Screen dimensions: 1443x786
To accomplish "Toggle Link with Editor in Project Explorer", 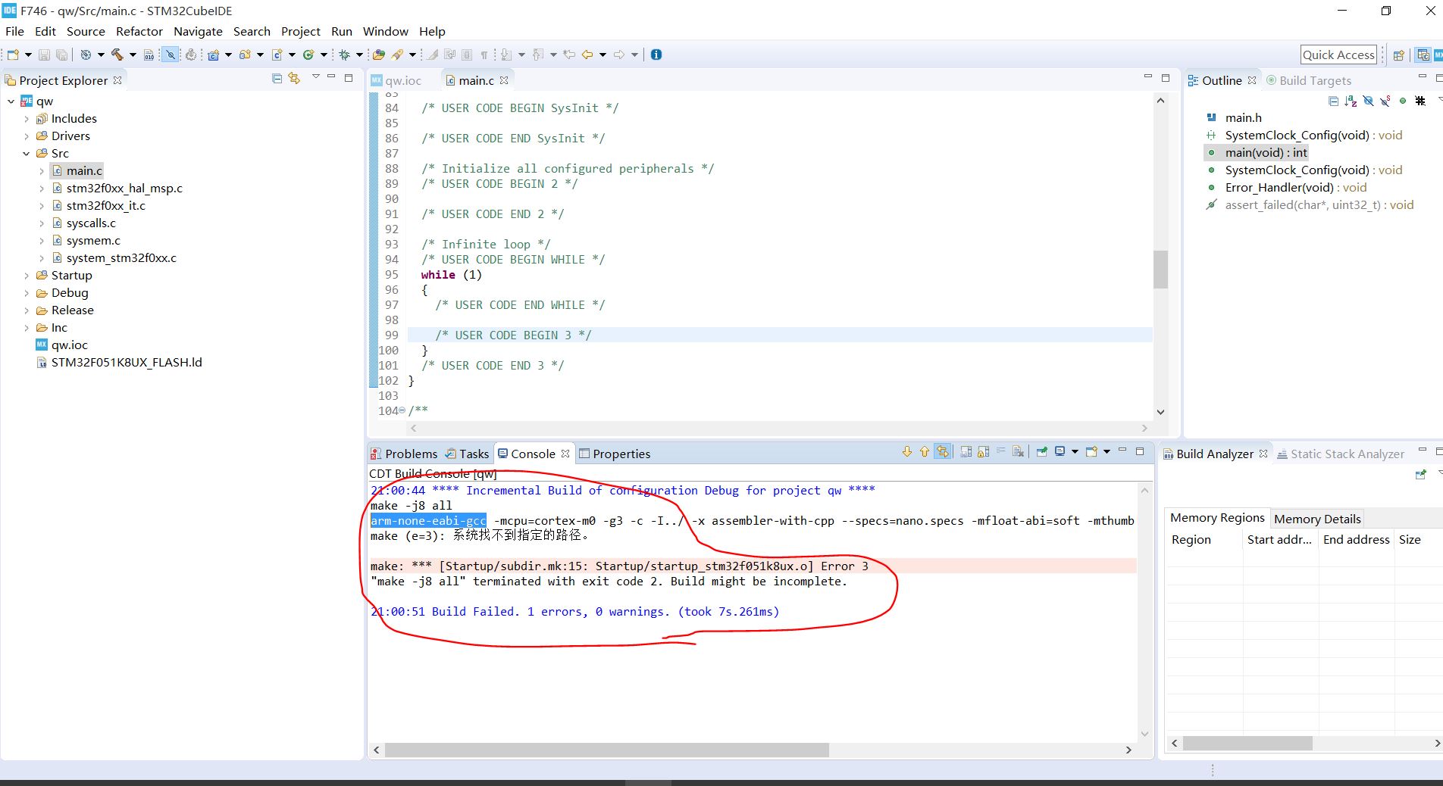I will [294, 79].
